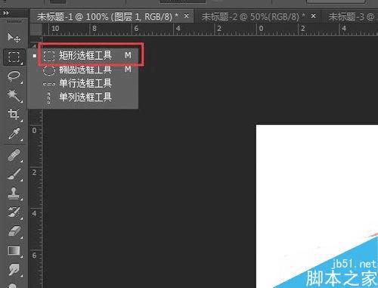Select the Healing Brush tool
378x288 pixels.
coord(14,155)
